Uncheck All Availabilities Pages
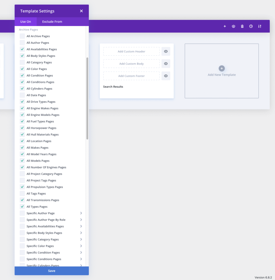The height and width of the screenshot is (280, 275). tap(22, 49)
